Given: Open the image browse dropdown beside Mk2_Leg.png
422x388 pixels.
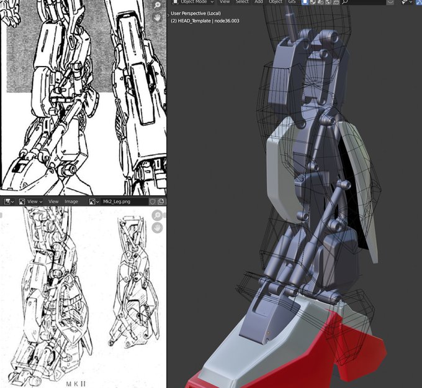Looking at the screenshot, I should [94, 201].
